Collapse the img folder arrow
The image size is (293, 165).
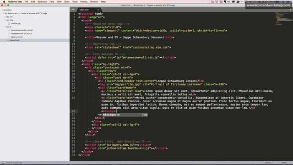[5, 20]
